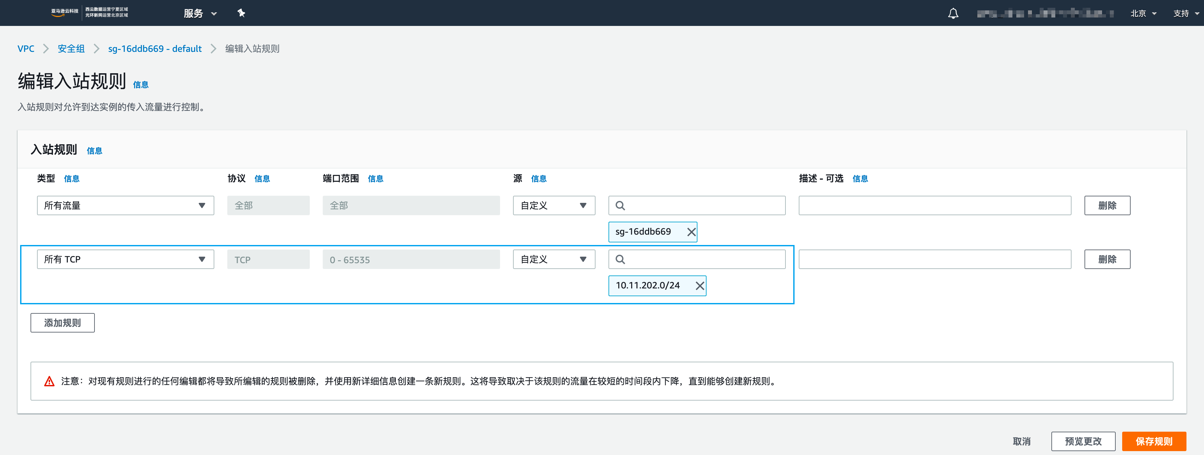Click the magnifier in the 所有 TCP rule's source search
1204x455 pixels.
[620, 259]
